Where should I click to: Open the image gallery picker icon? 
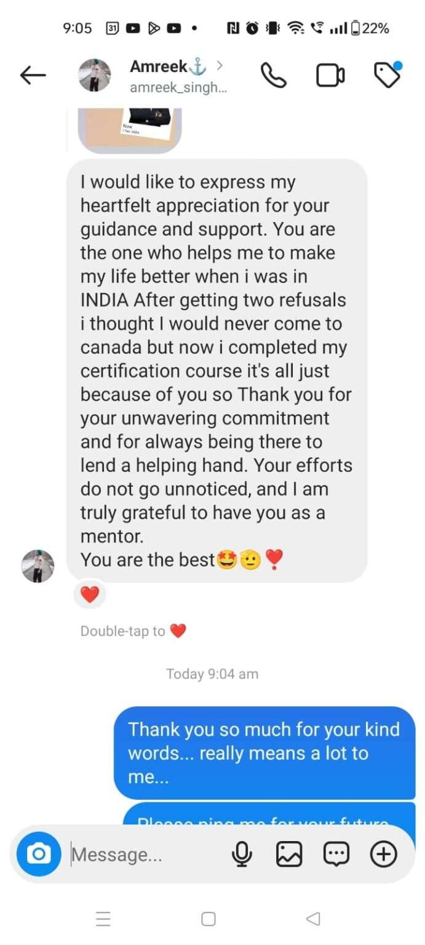tap(289, 854)
